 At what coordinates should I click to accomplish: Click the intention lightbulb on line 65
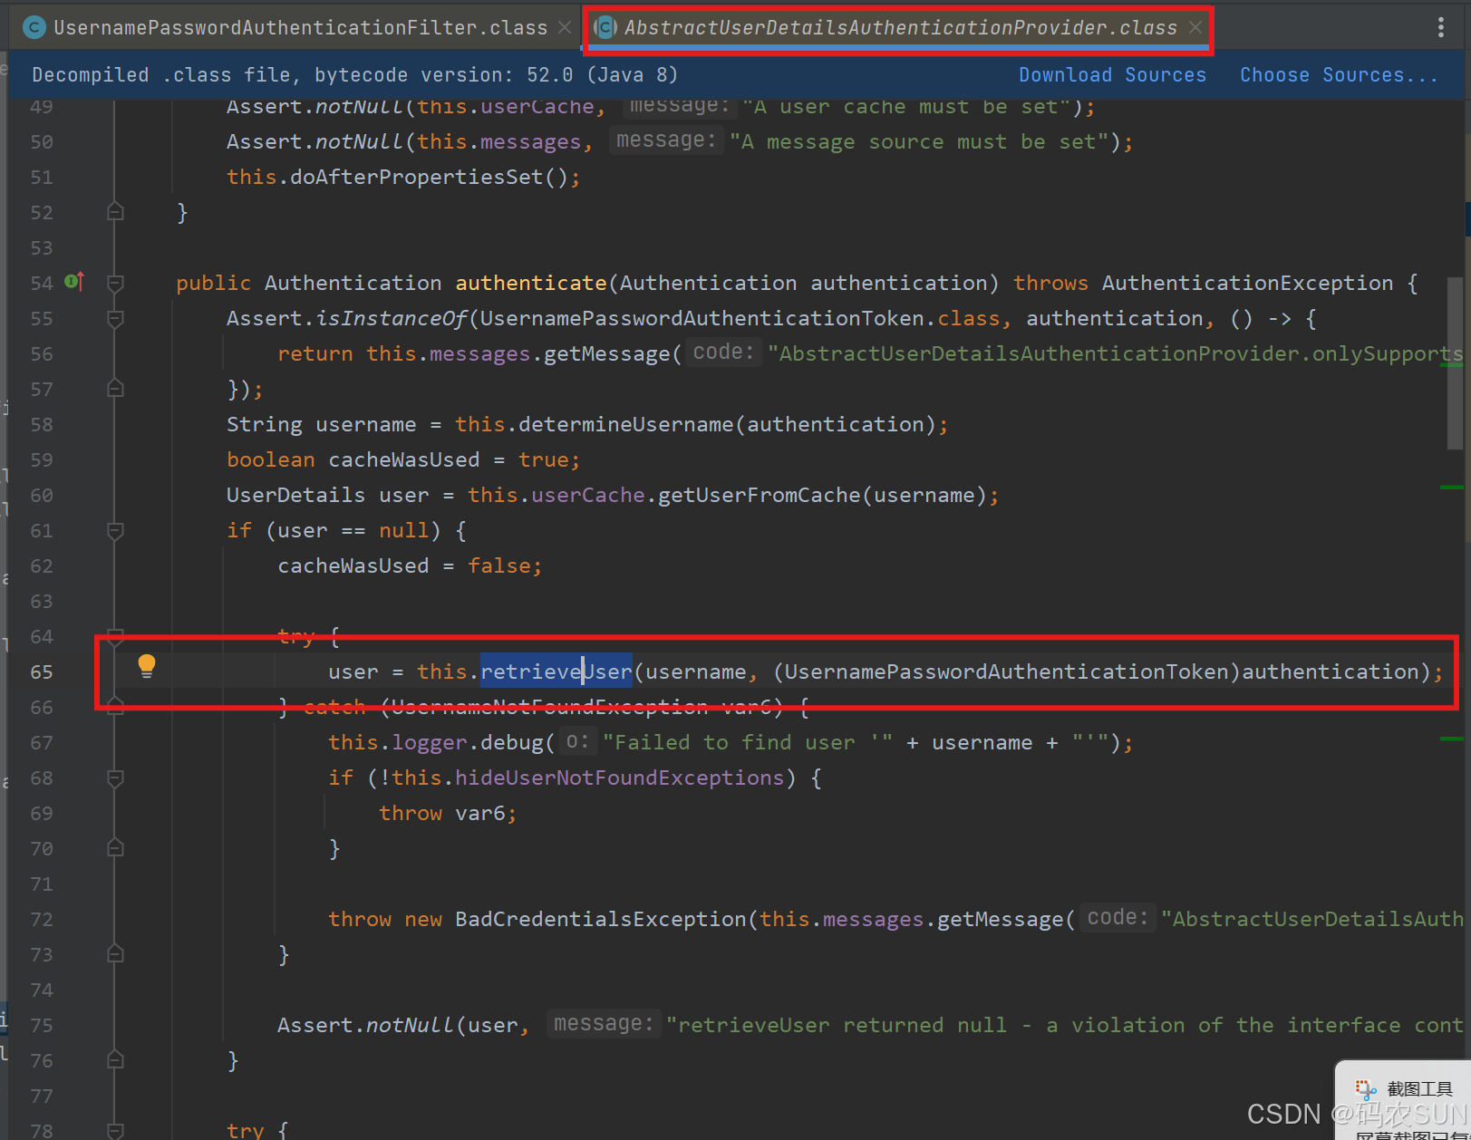(146, 666)
